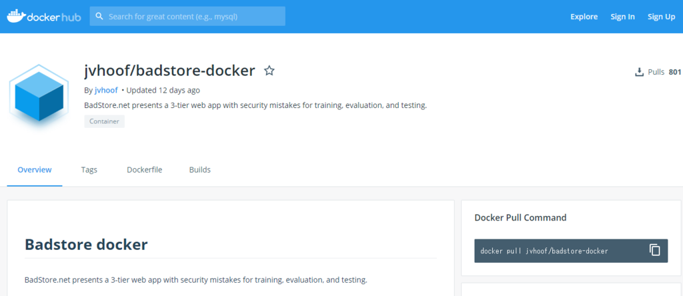Click the search magnifier icon
This screenshot has height=296, width=683.
pyautogui.click(x=99, y=16)
